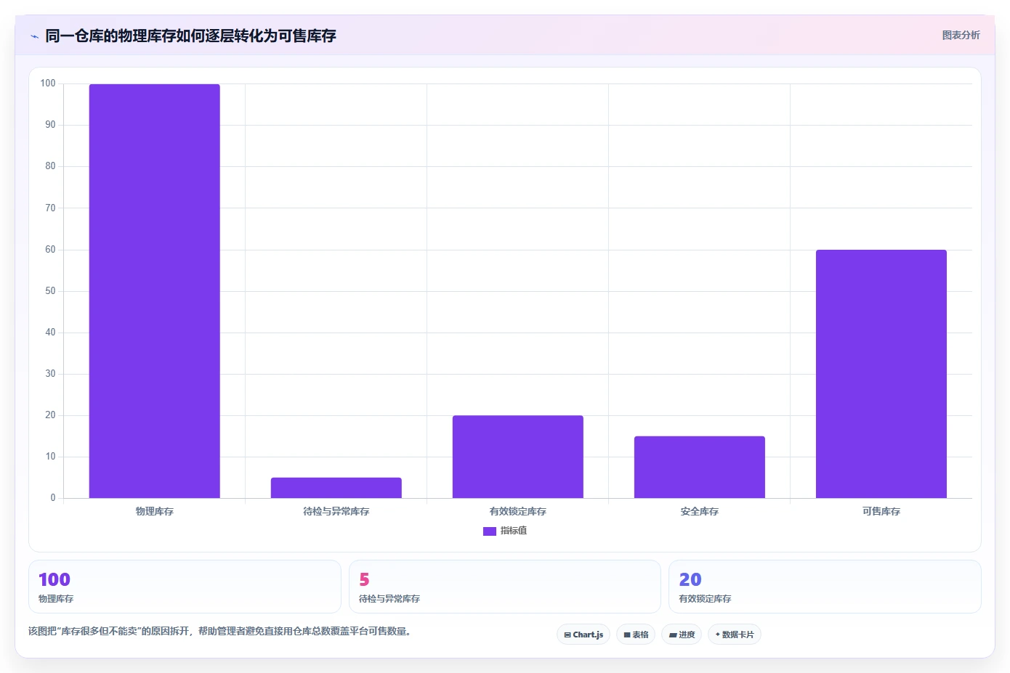Click the Chart.js tag chip
Viewport: 1010px width, 673px height.
tap(583, 635)
